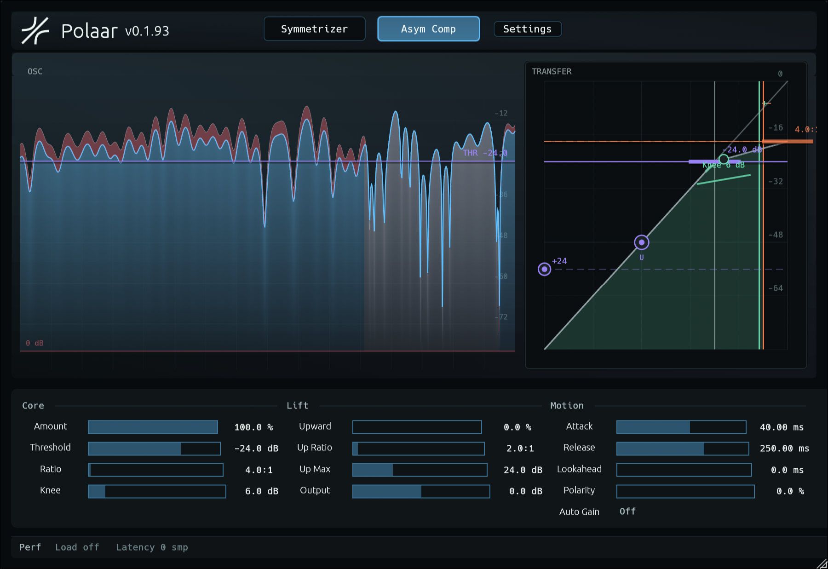Click the Lift section heading

click(x=298, y=406)
